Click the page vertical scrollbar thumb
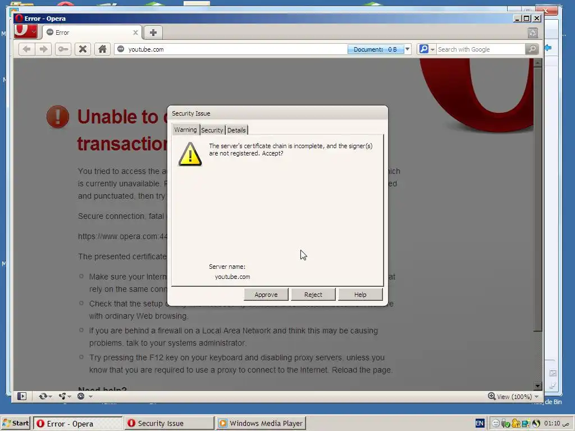 pyautogui.click(x=537, y=199)
